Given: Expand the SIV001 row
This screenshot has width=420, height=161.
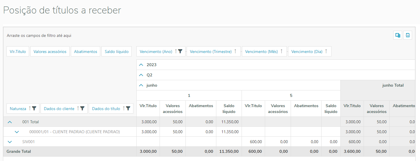Looking at the screenshot, I should click(10, 142).
